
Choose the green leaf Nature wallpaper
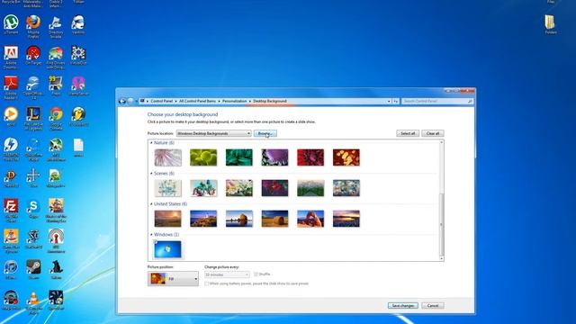pos(203,157)
